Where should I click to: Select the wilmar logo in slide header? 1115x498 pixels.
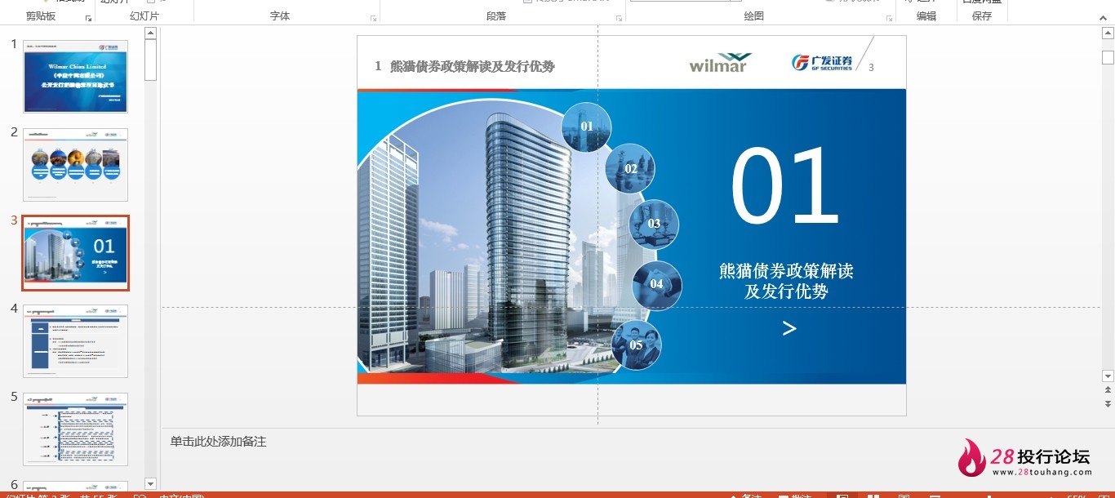tap(720, 63)
